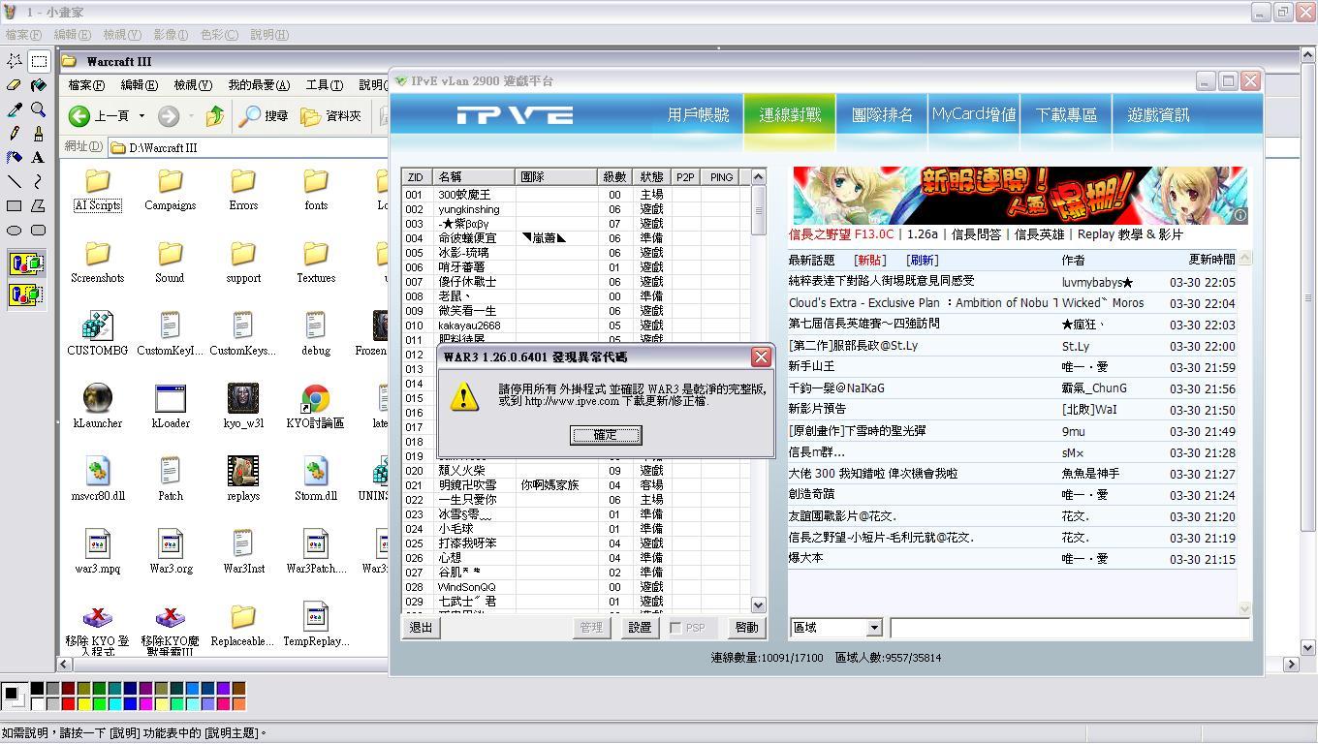Select the cyan color swatch
Viewport: 1318px width, 744px height.
tap(114, 704)
